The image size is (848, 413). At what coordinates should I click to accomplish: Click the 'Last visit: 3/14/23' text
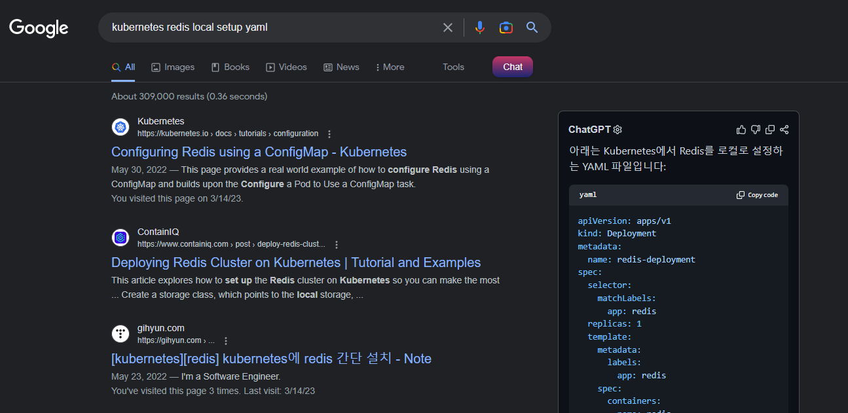[x=280, y=391]
